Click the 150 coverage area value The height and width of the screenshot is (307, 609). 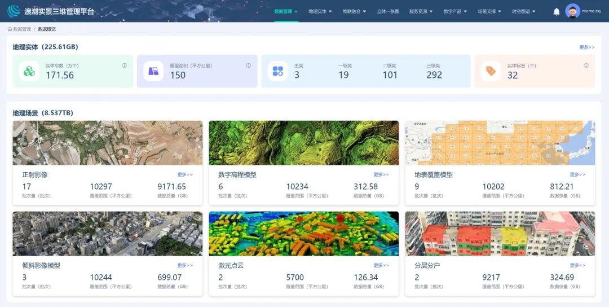click(x=178, y=76)
